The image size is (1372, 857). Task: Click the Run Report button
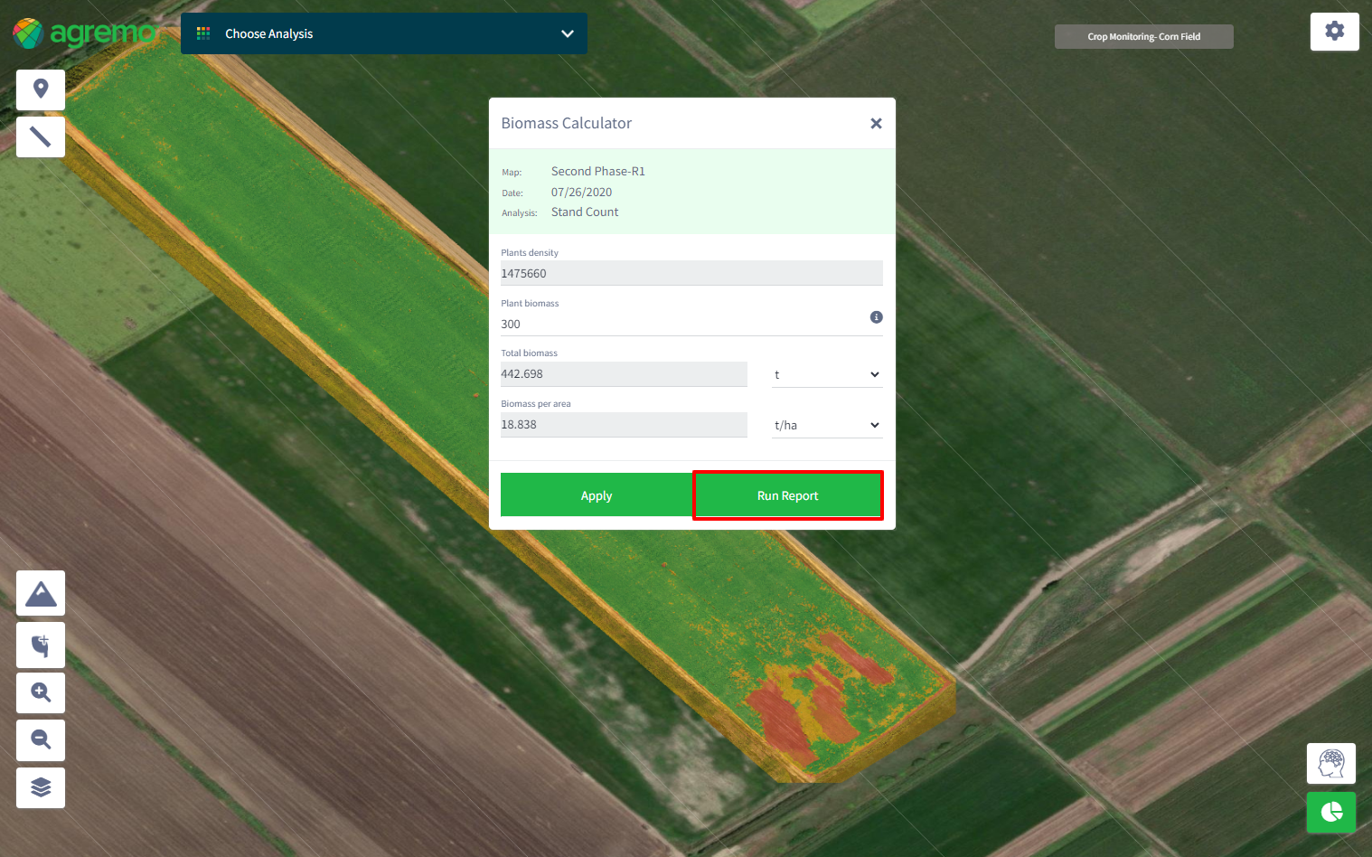(787, 495)
